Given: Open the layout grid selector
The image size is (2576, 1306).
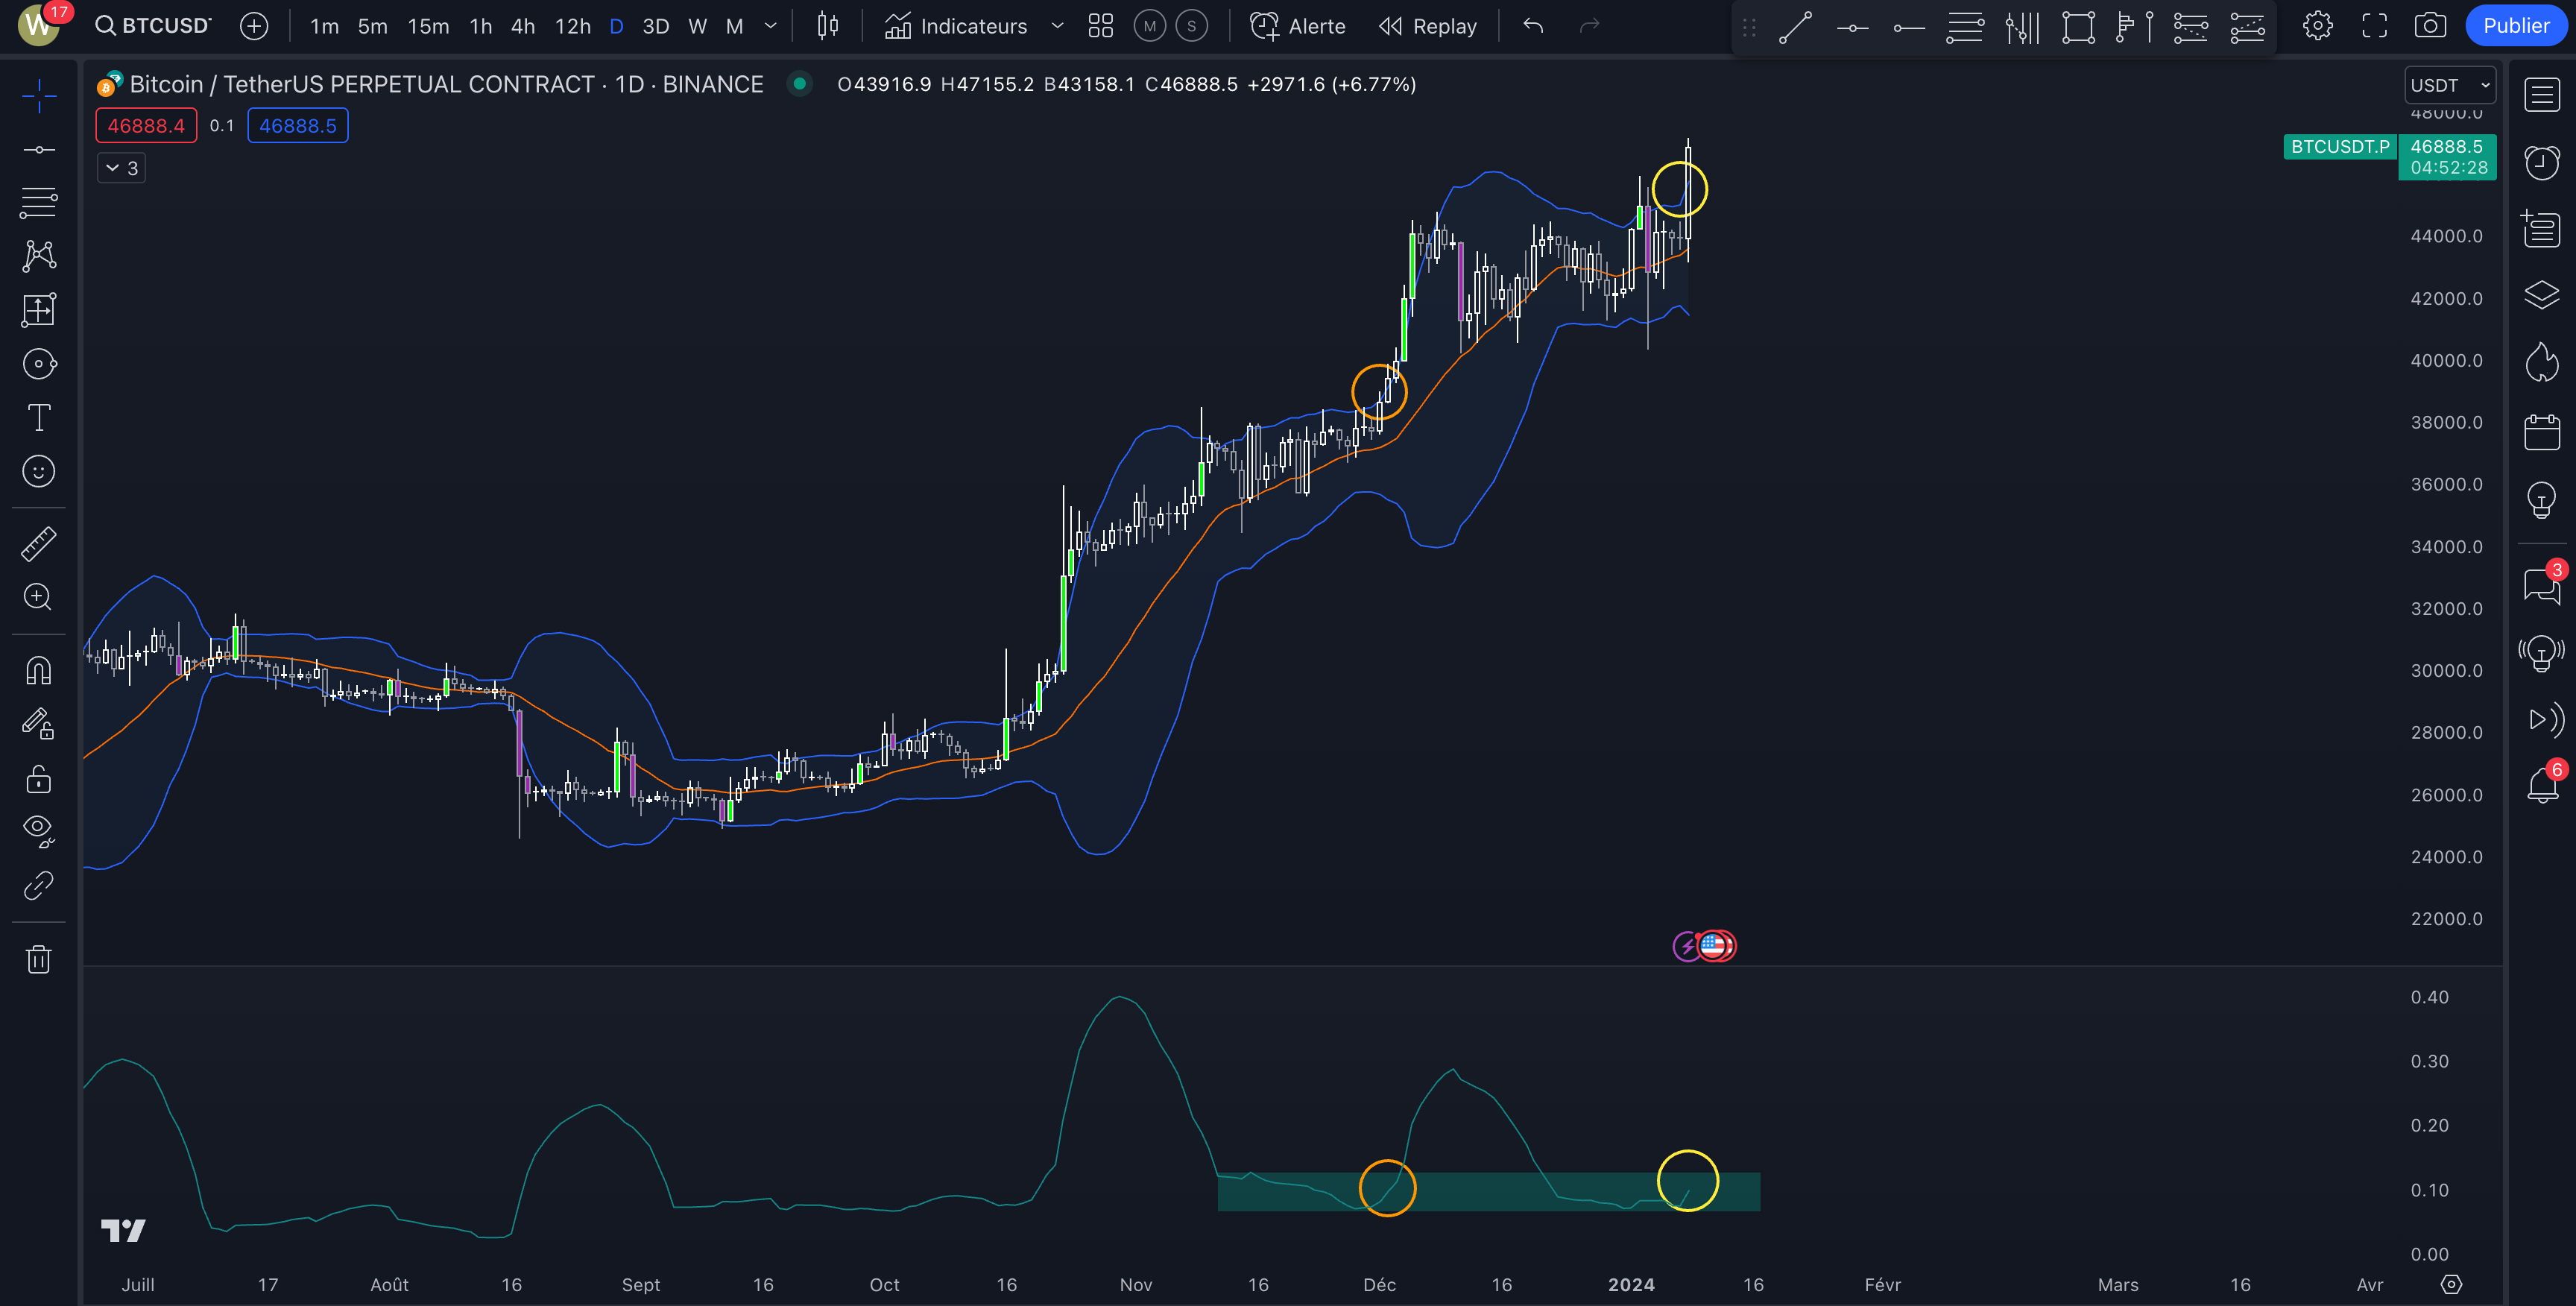Looking at the screenshot, I should click(x=1101, y=26).
